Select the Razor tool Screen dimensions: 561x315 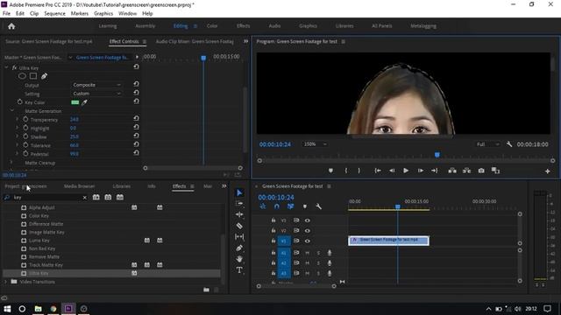(x=239, y=226)
